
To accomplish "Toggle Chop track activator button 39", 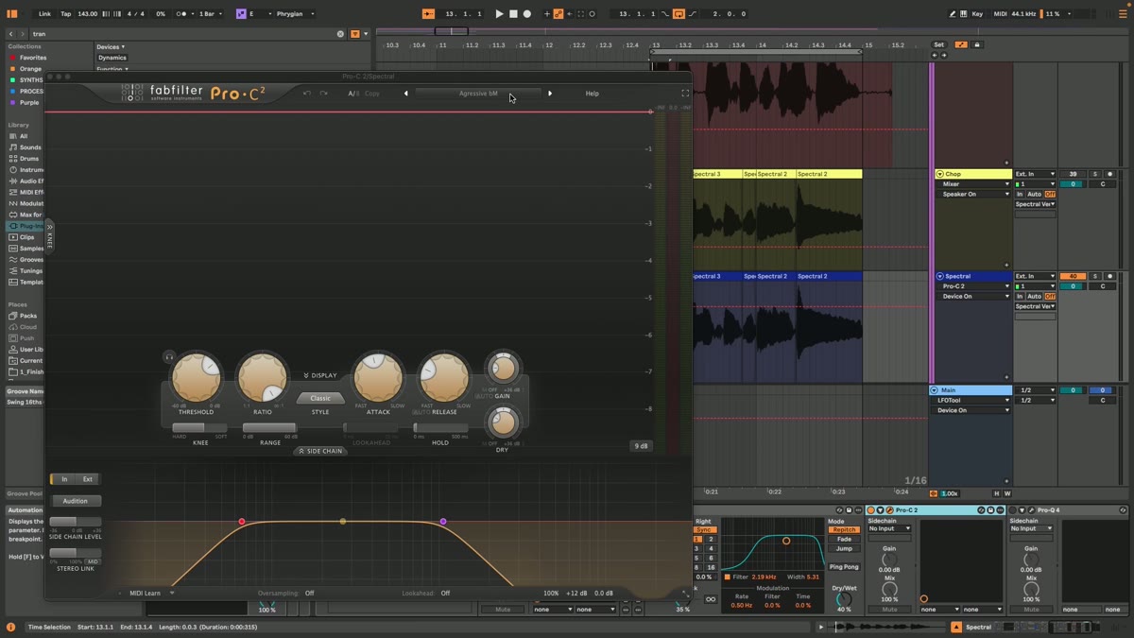I will tap(1073, 174).
